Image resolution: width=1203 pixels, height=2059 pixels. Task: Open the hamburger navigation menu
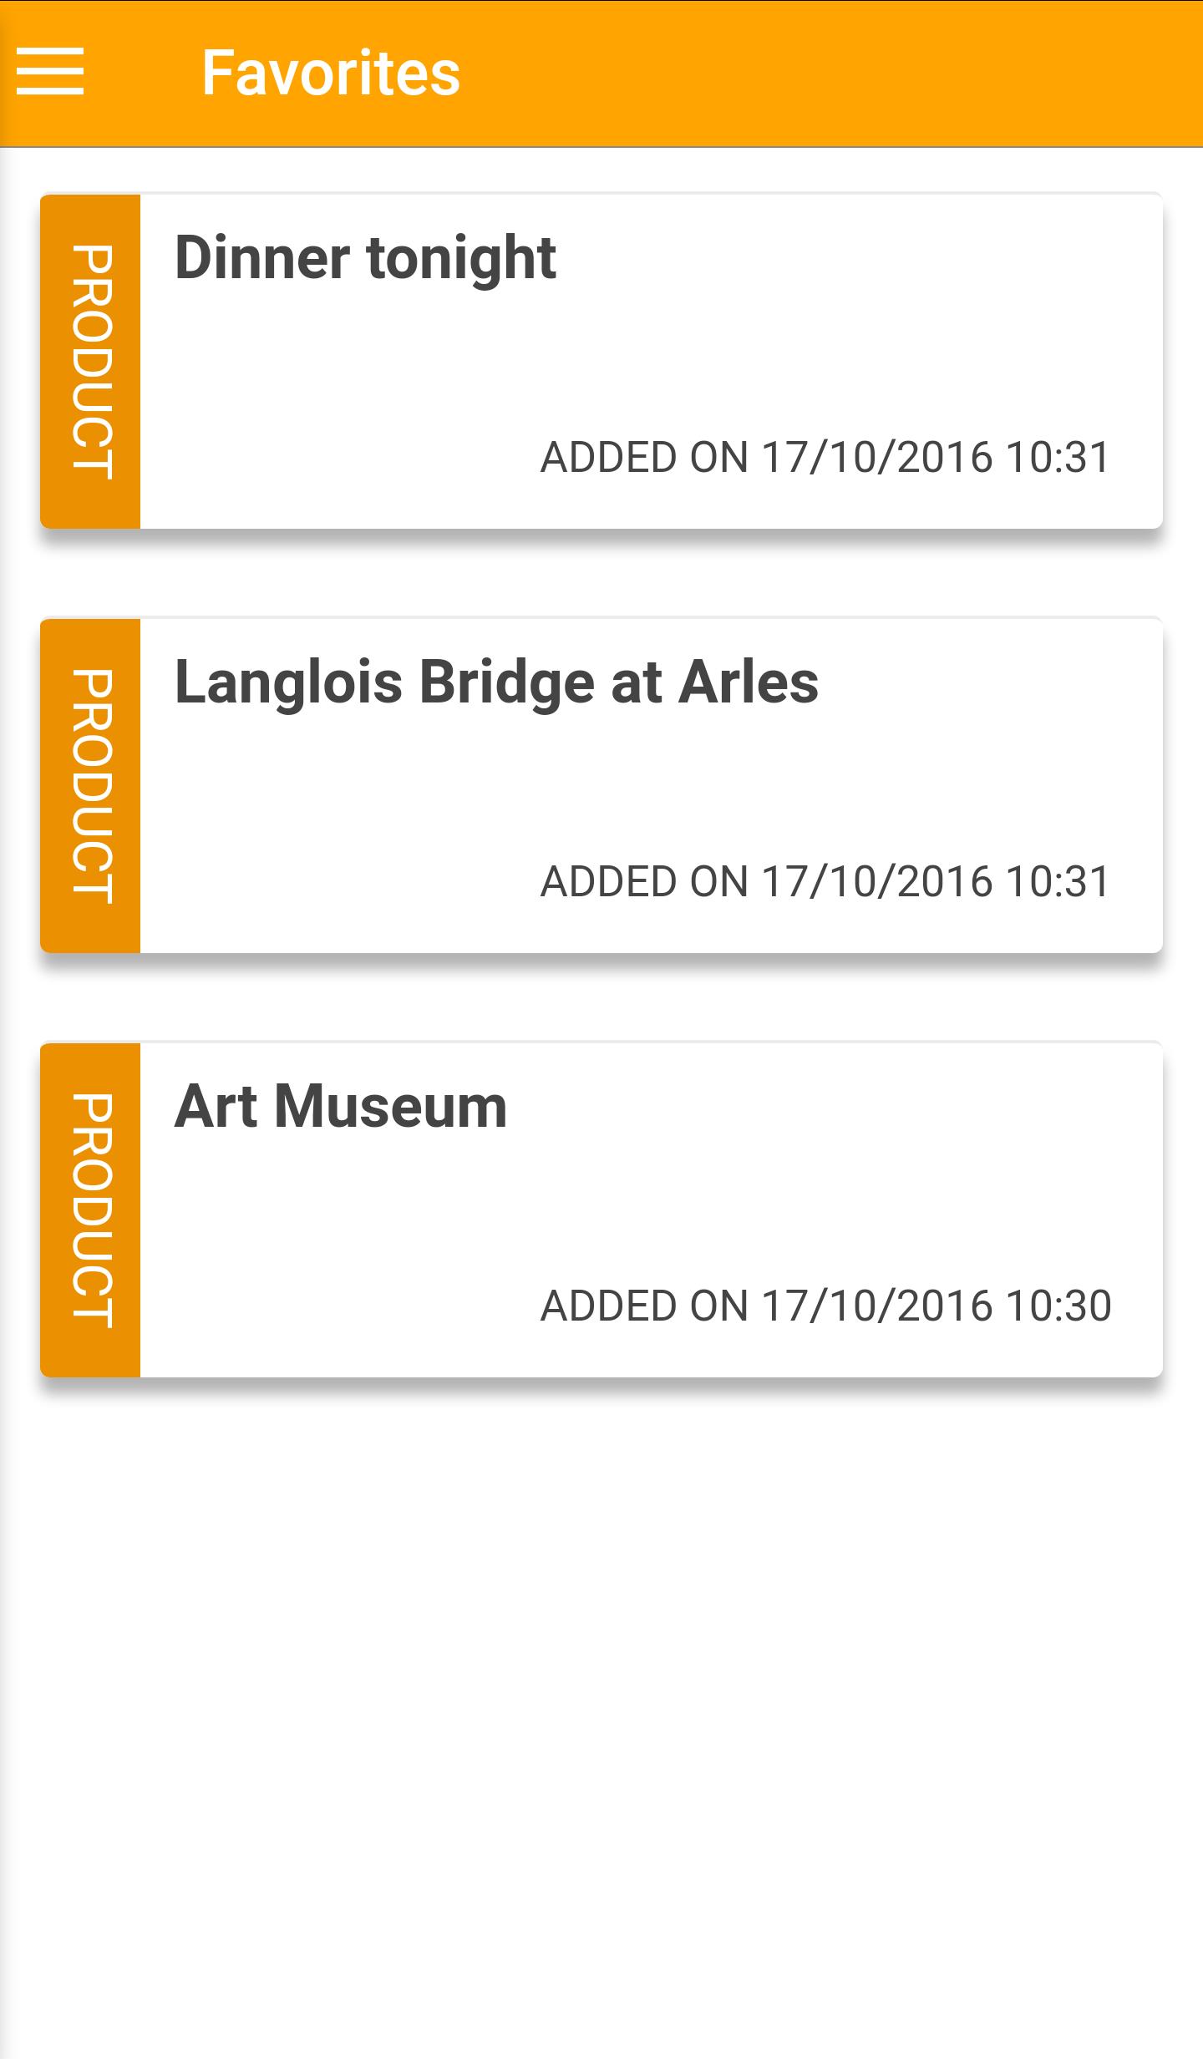pos(50,72)
